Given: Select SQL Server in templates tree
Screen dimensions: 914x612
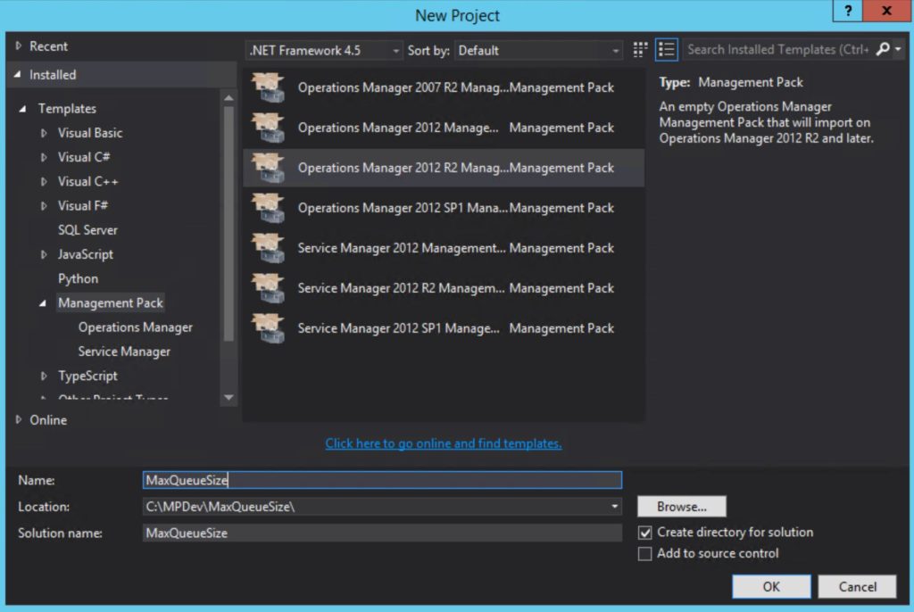Looking at the screenshot, I should [88, 230].
